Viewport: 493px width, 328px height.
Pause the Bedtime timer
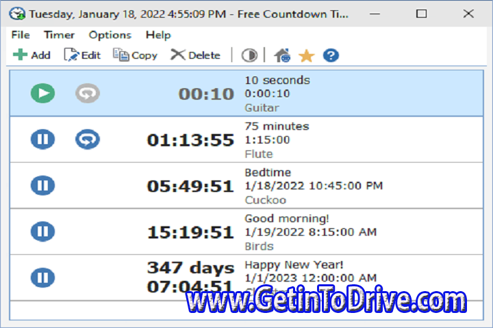42,185
